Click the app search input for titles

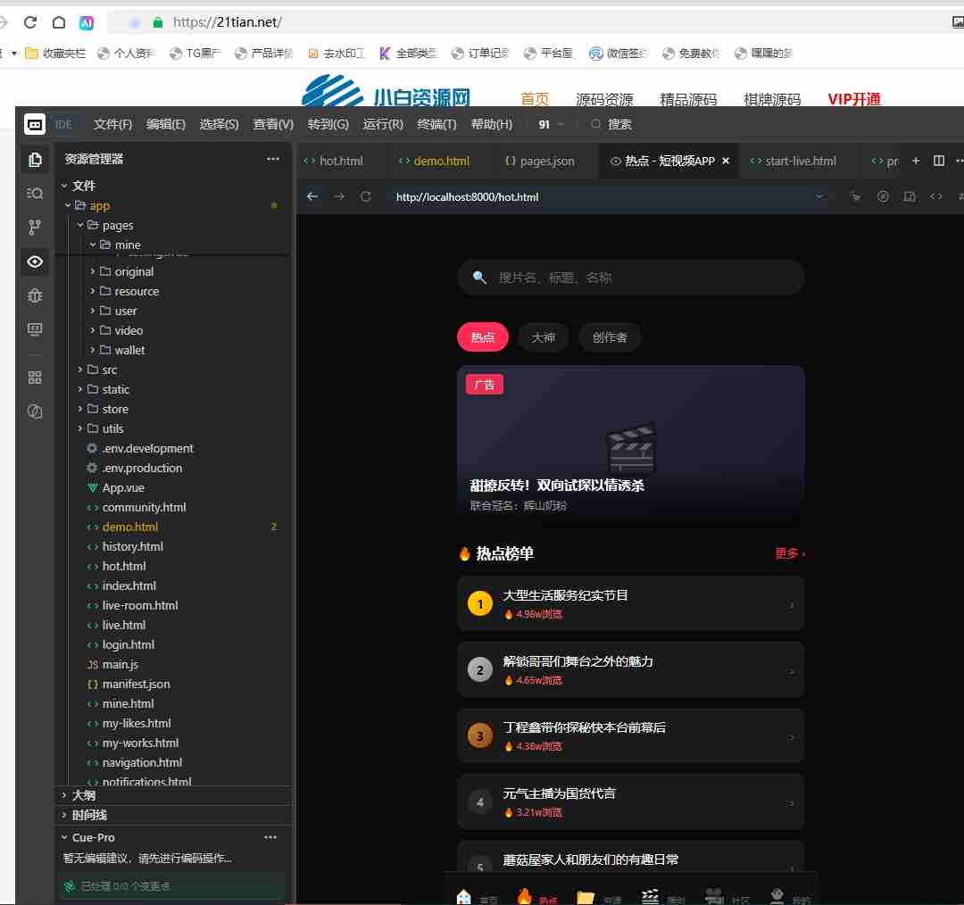pos(631,278)
